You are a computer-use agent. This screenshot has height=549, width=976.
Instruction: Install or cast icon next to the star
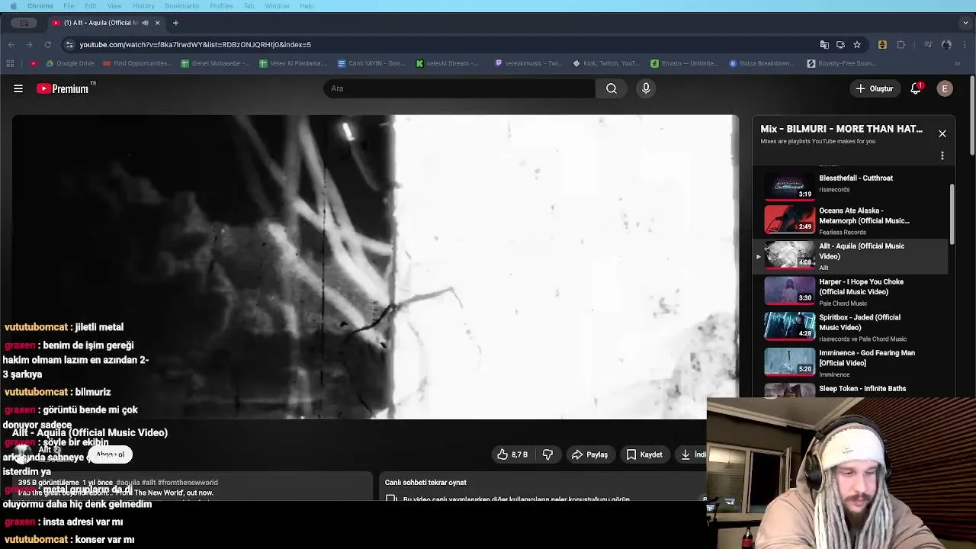pos(840,44)
